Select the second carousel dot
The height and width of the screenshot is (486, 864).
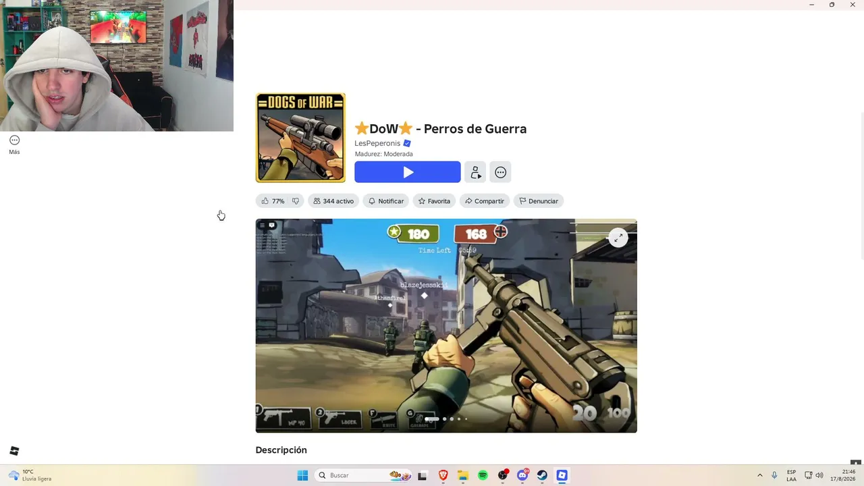pos(444,419)
